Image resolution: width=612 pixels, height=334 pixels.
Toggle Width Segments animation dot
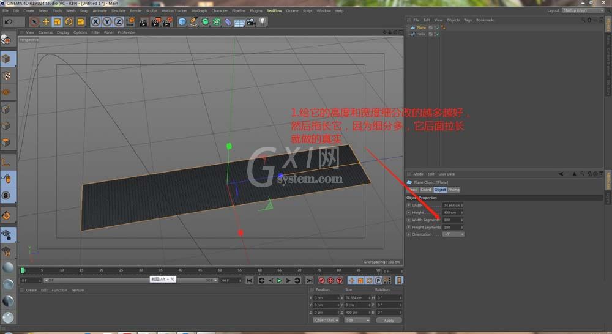[409, 220]
